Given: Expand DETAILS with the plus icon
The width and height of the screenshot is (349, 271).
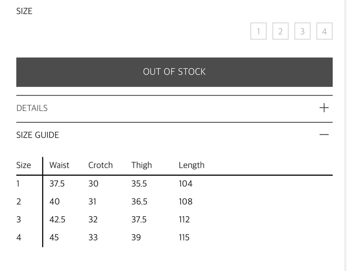Looking at the screenshot, I should coord(324,108).
